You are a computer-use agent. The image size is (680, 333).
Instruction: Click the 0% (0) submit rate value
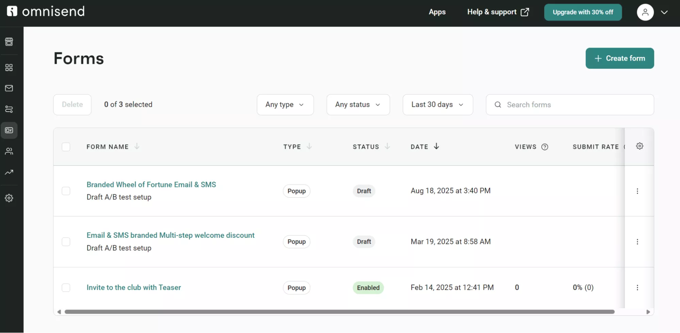583,287
